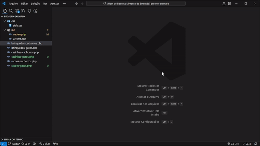Synchronize changes 0↓ 1↑ in status bar
This screenshot has width=260, height=146.
[26, 144]
